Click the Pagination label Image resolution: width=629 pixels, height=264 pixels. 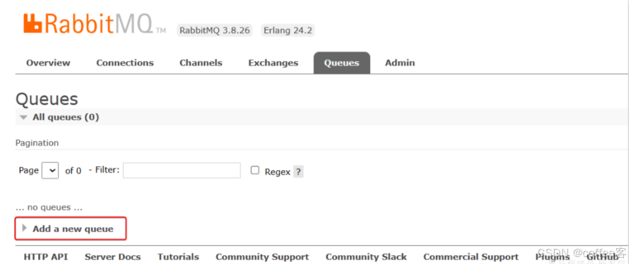37,143
